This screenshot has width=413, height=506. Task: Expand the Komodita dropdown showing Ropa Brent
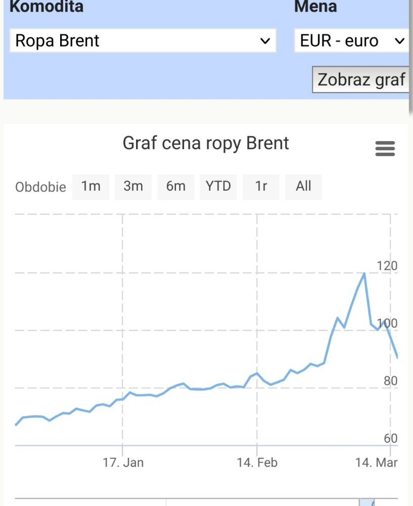coord(143,40)
